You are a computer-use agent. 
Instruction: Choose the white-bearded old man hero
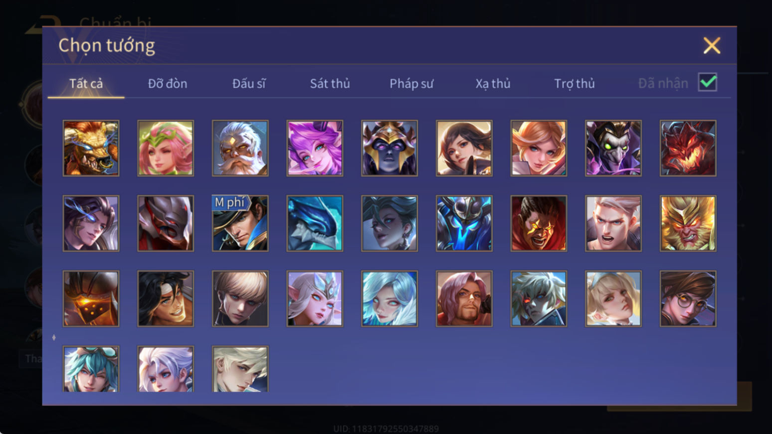[240, 148]
